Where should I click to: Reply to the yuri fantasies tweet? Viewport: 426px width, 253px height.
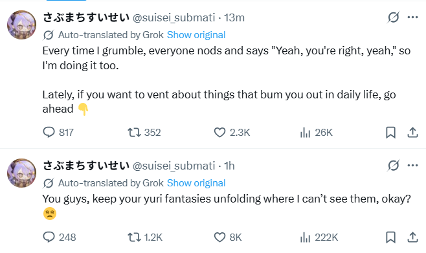59,237
